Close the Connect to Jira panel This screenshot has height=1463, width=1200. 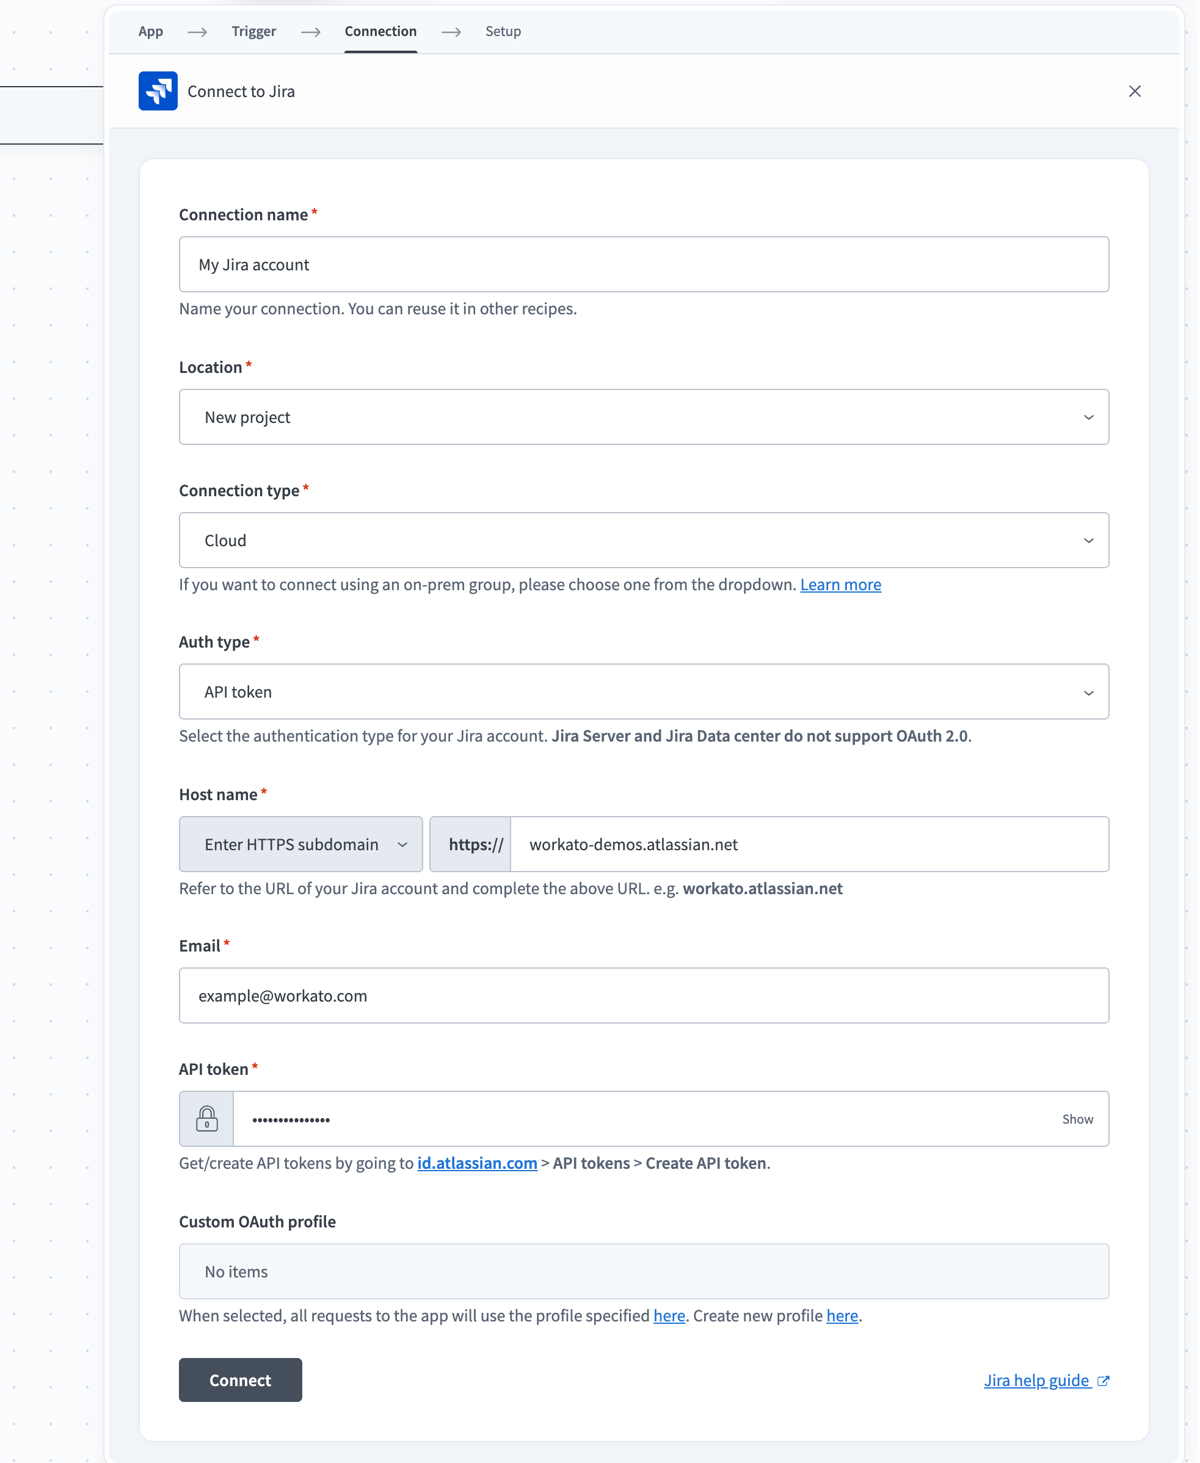(1134, 91)
